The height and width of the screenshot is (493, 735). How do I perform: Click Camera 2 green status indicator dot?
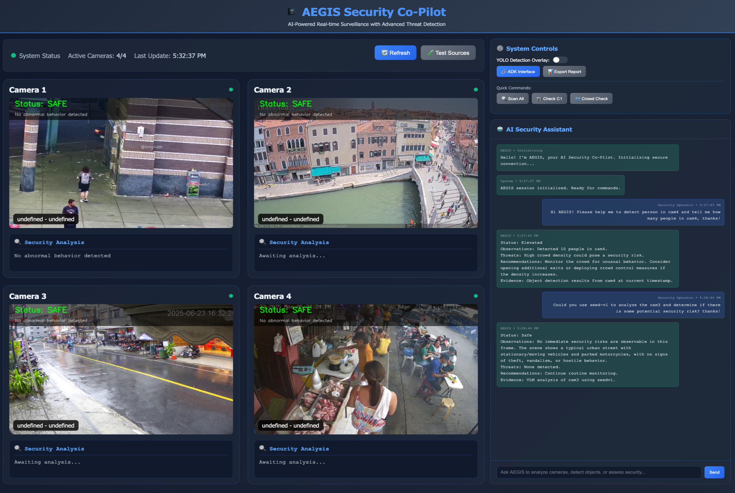pyautogui.click(x=475, y=90)
